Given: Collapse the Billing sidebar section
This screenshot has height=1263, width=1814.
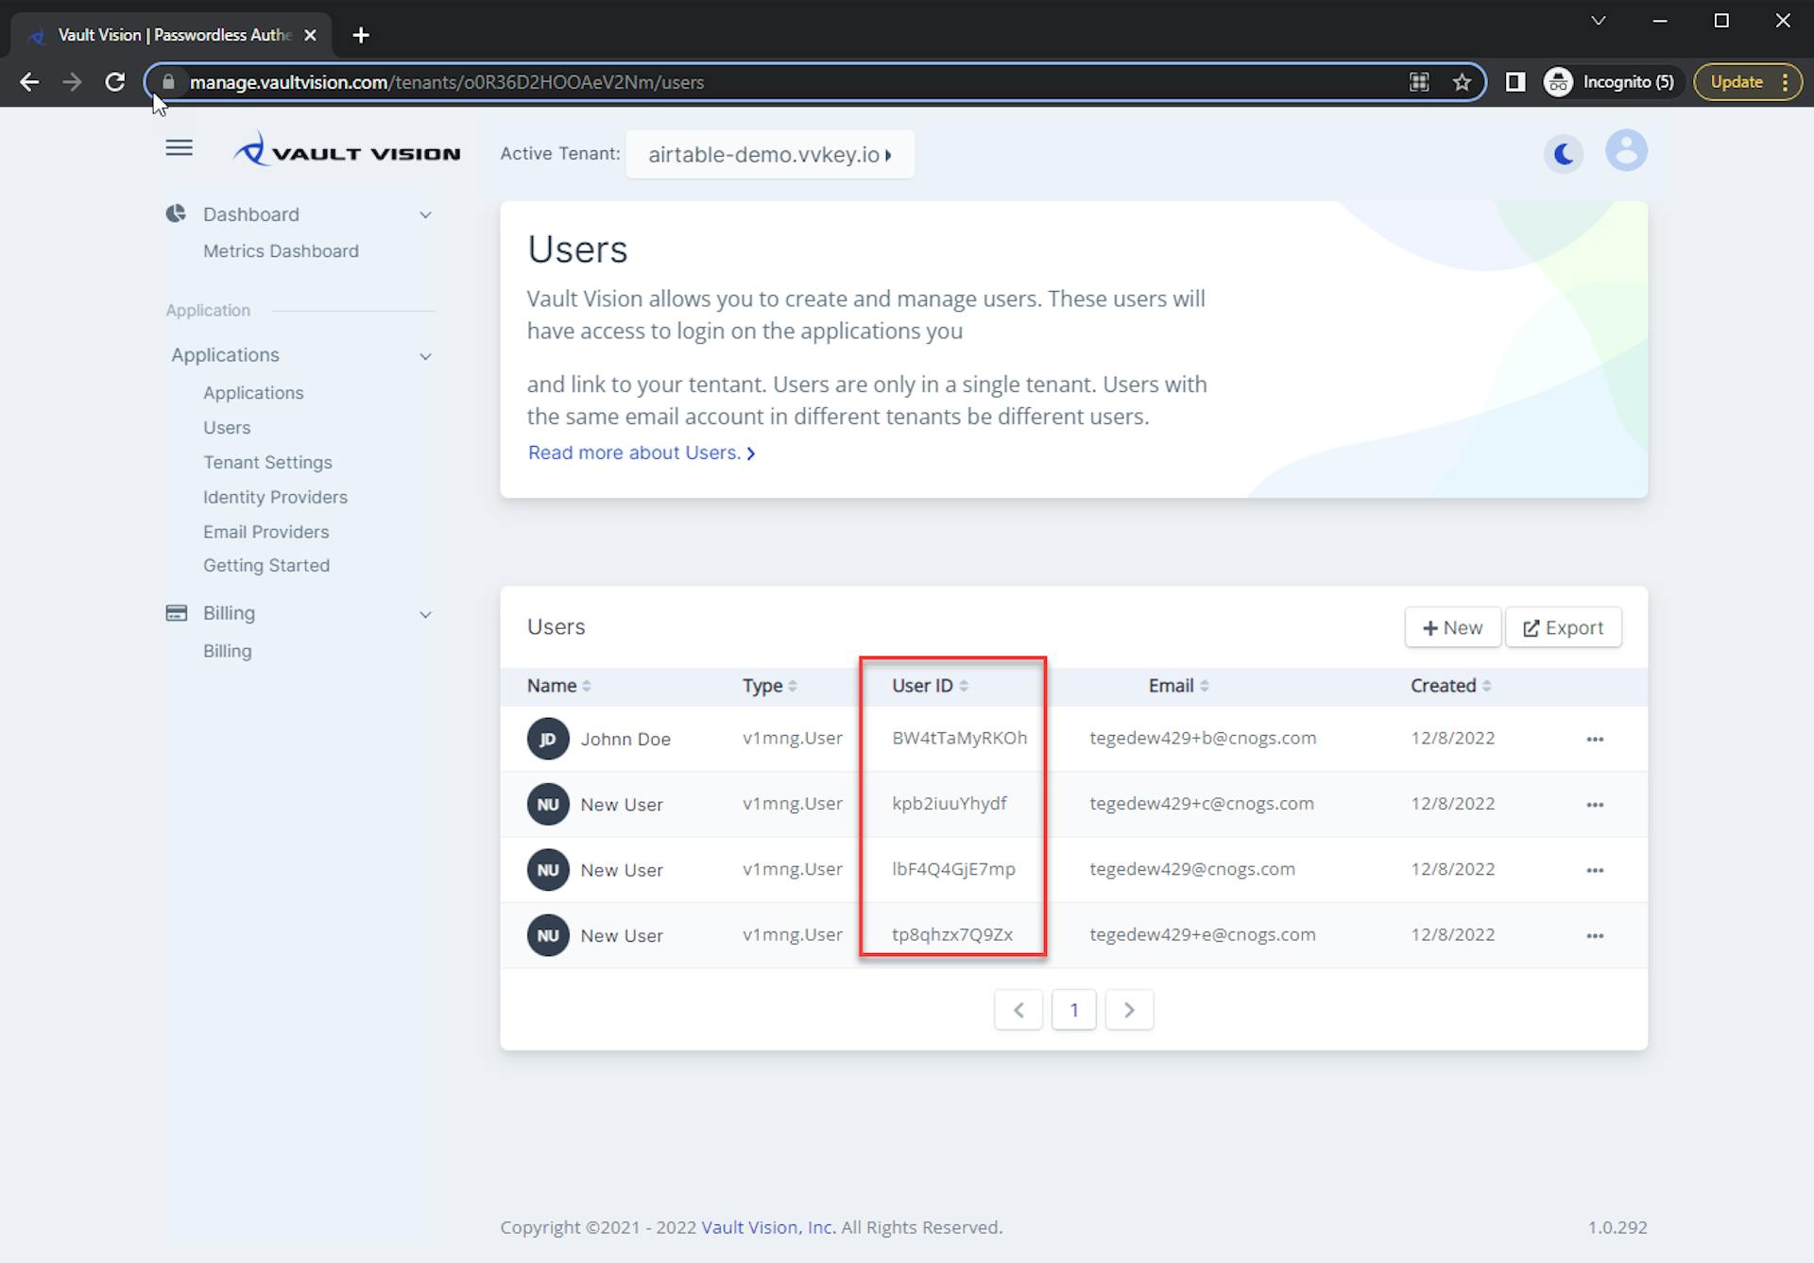Looking at the screenshot, I should tap(425, 615).
